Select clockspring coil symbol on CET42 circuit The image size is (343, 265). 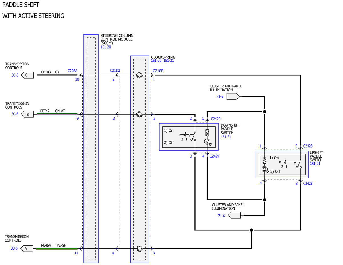(x=139, y=114)
